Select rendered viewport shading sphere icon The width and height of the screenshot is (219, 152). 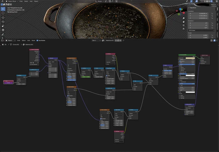pyautogui.click(x=212, y=1)
